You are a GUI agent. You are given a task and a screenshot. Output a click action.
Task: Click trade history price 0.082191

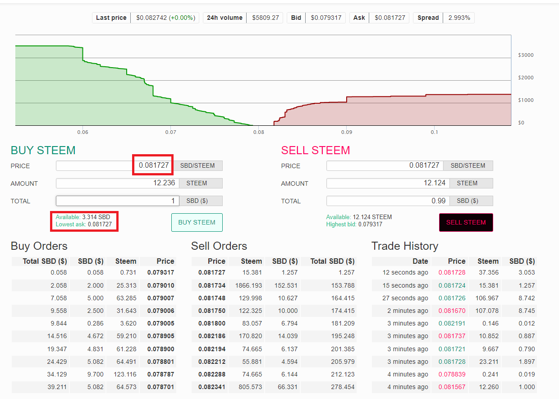coord(452,323)
